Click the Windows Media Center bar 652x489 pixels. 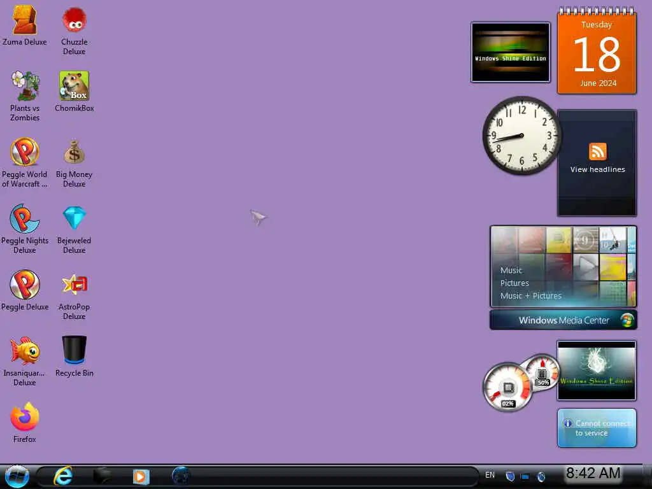(563, 320)
